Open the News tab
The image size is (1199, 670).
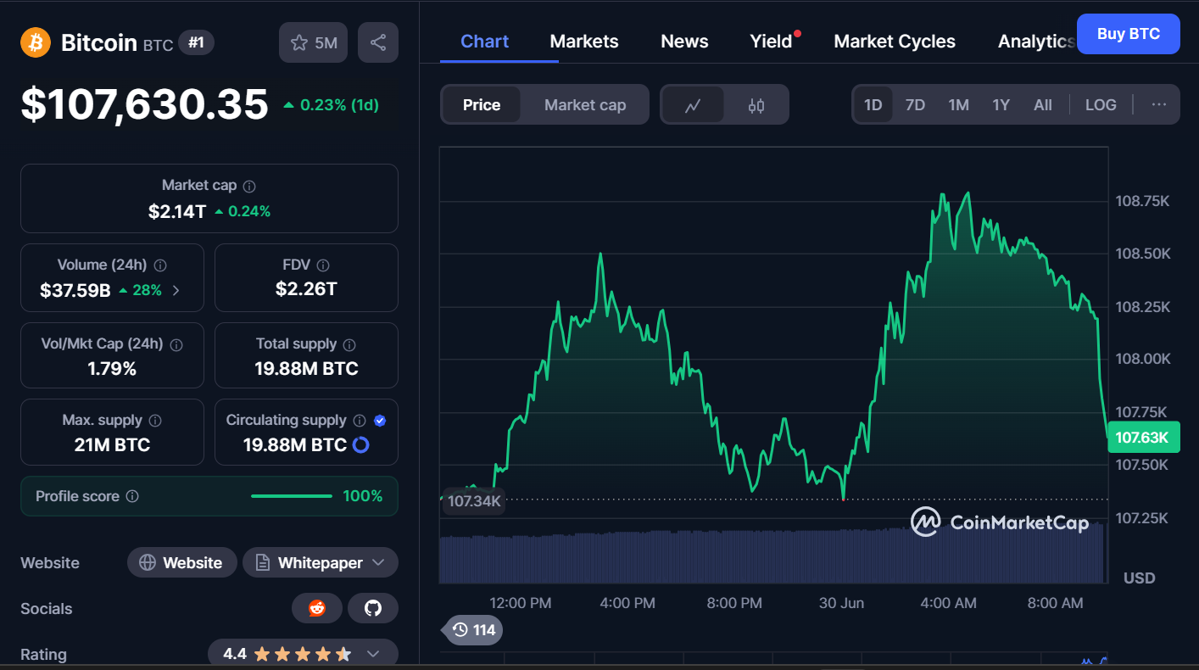click(x=684, y=42)
